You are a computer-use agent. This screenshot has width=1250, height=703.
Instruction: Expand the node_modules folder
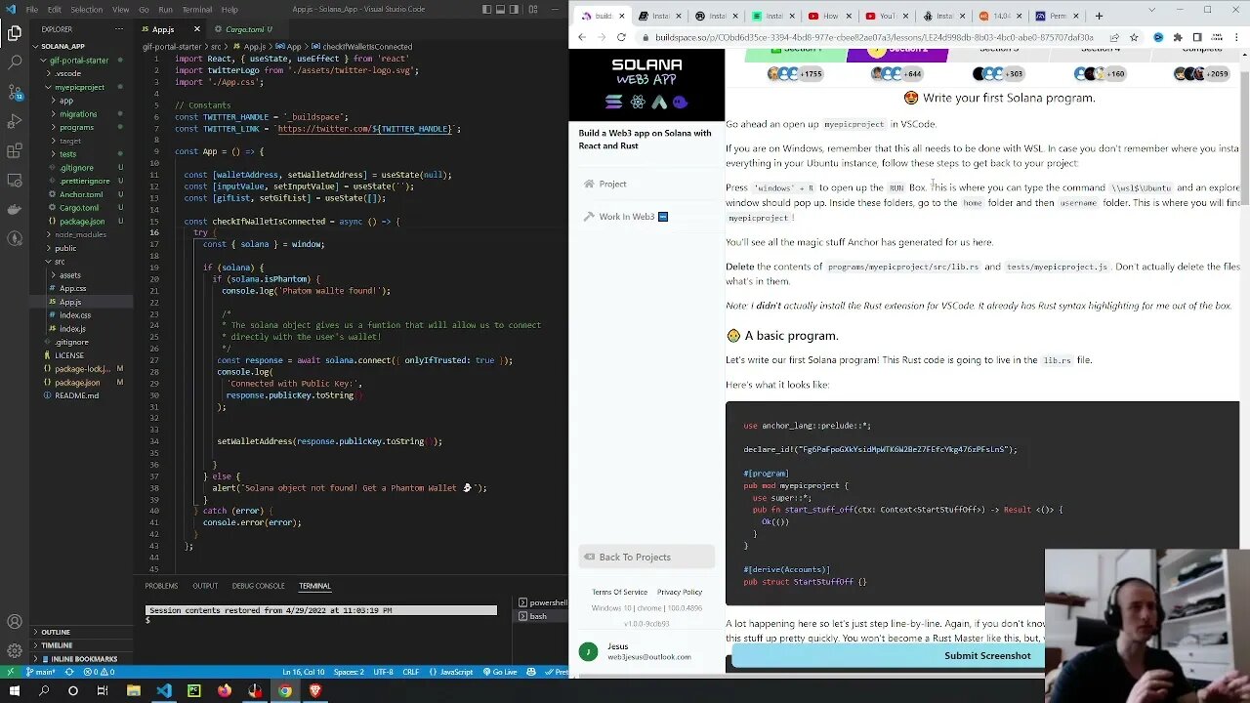pos(80,234)
